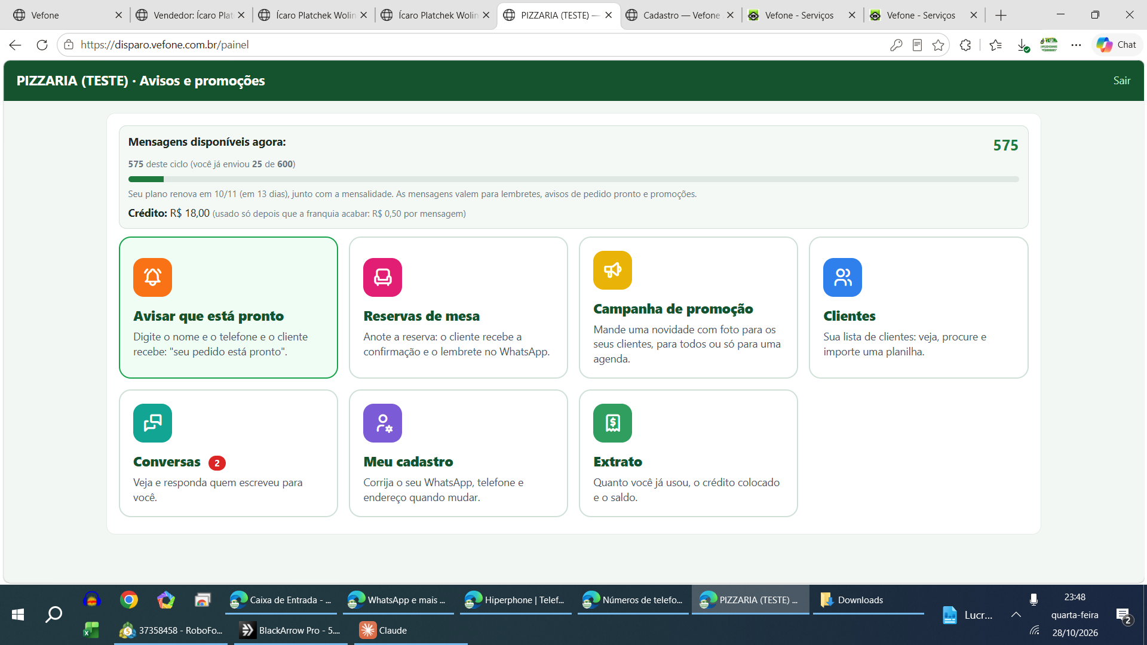Switch to the 'Cadastro — Vefone' tab
The height and width of the screenshot is (645, 1147).
tap(680, 16)
